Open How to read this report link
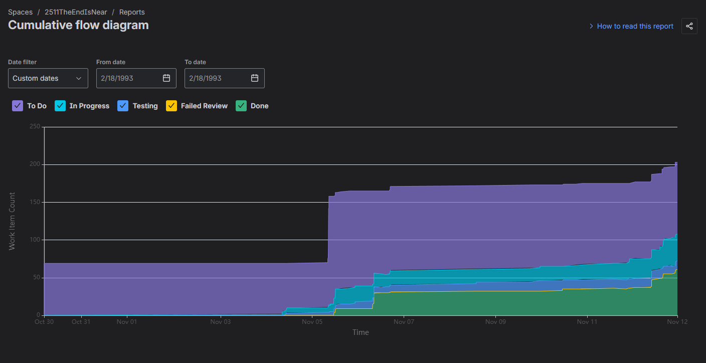This screenshot has width=706, height=363. click(635, 26)
